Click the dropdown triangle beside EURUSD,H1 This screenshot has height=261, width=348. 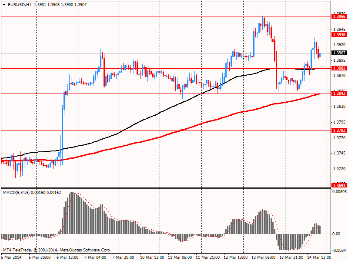4,5
